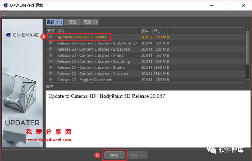The width and height of the screenshot is (252, 161).
Task: Sort by the 尺寸 column header
Action: click(160, 31)
